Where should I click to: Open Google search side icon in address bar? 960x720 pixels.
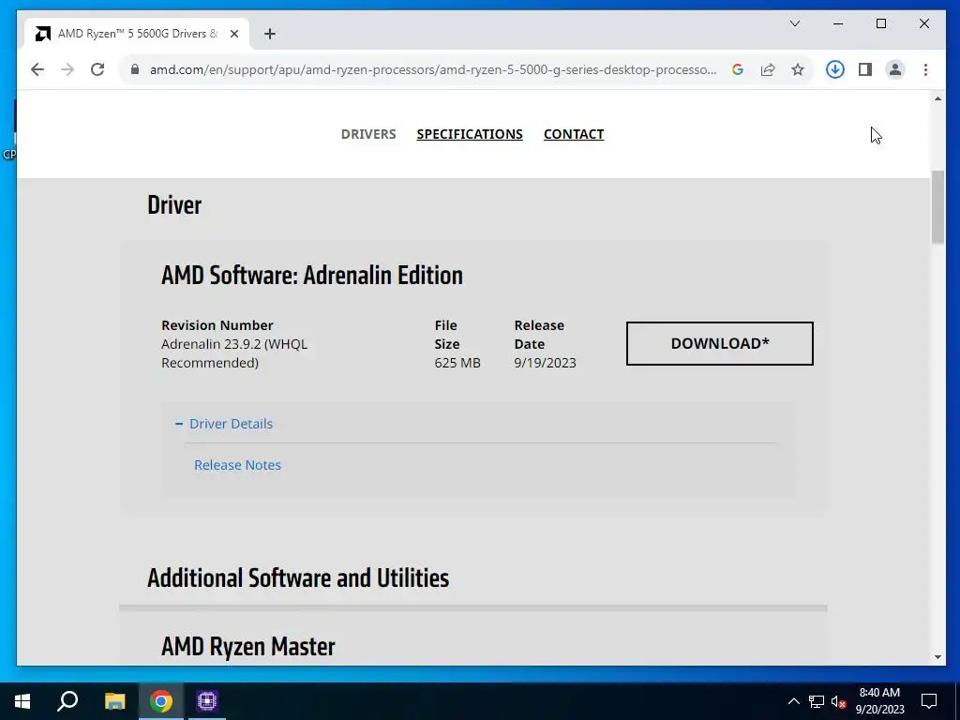(738, 69)
